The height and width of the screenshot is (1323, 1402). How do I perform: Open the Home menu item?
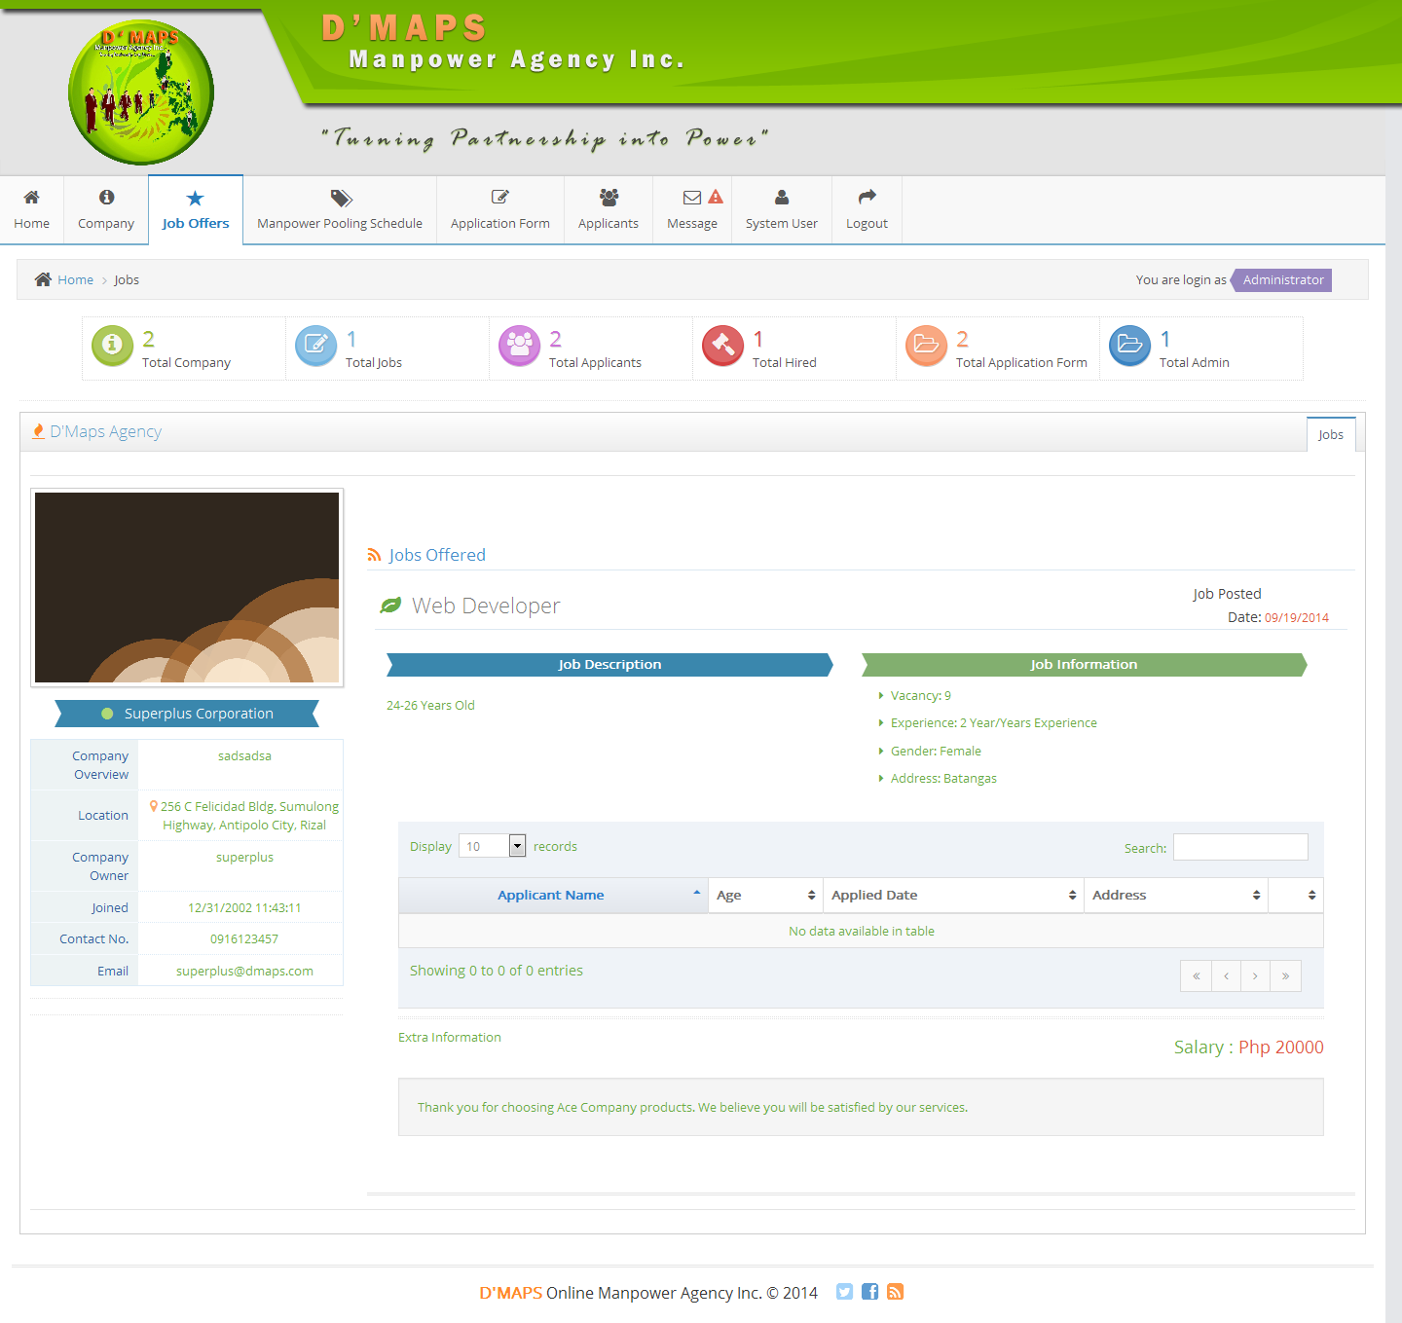click(x=31, y=210)
